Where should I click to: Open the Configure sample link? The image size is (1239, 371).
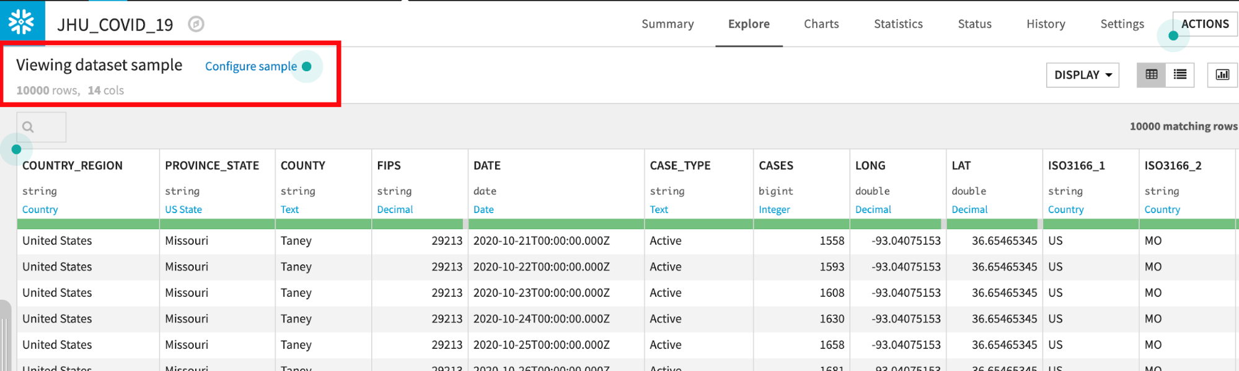250,66
